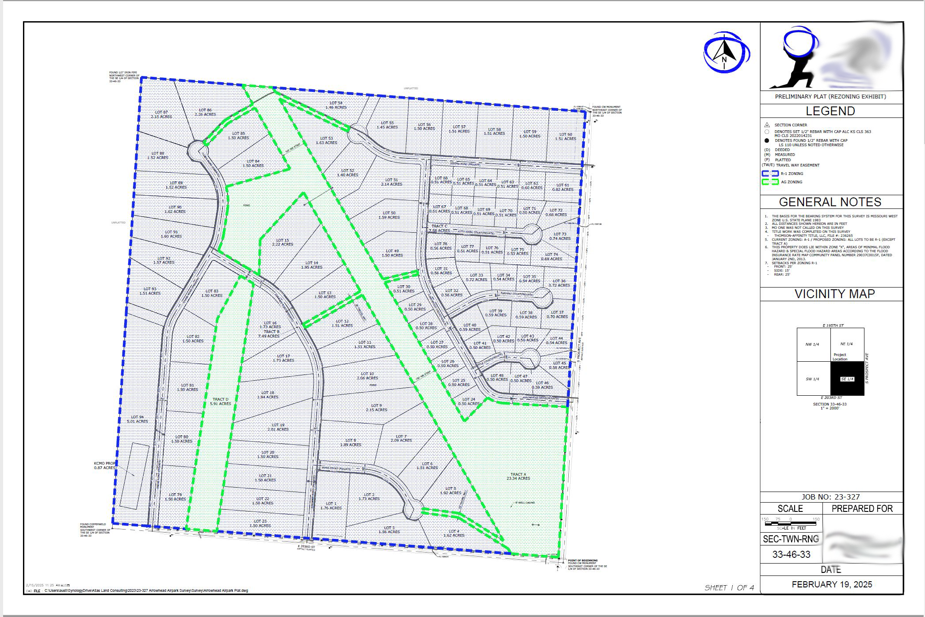Viewport: 925px width, 617px height.
Task: Select the Tract D 5.91 acres label
Action: click(220, 401)
